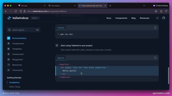Open Blog in the top navigation

pyautogui.click(x=133, y=18)
